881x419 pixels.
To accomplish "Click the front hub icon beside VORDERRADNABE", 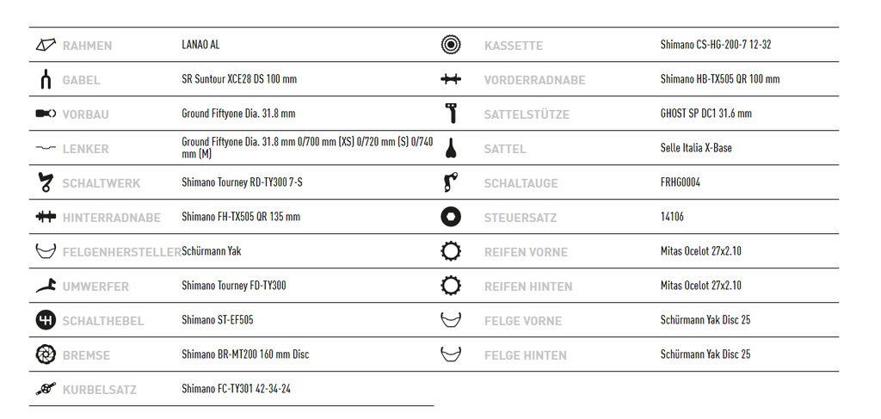I will coord(451,79).
